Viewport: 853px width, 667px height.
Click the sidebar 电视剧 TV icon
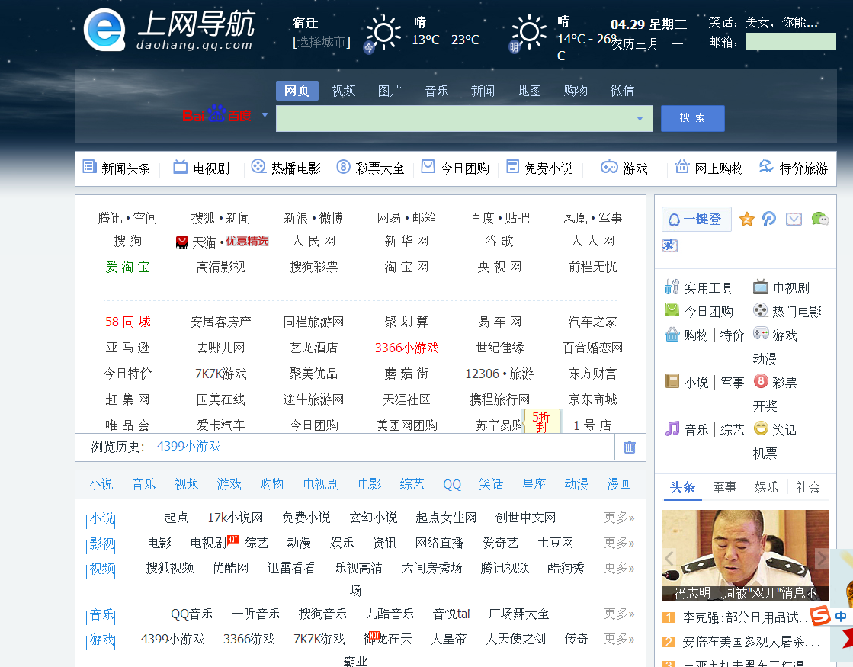(x=761, y=287)
